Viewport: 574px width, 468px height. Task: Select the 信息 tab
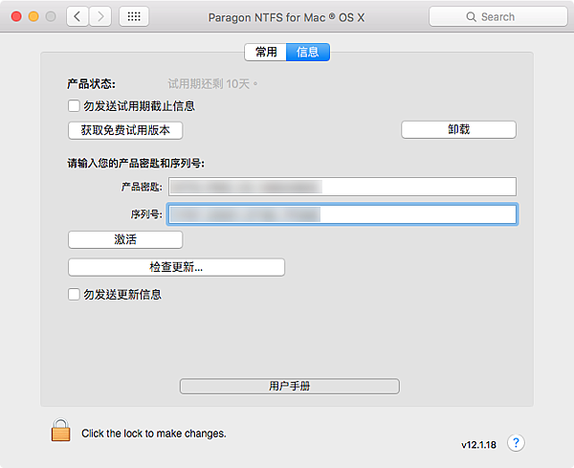308,52
